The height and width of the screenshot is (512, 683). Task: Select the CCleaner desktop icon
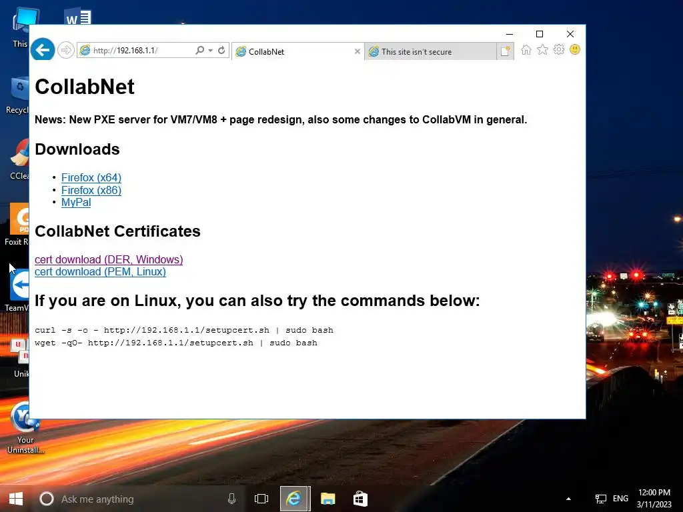(19, 160)
